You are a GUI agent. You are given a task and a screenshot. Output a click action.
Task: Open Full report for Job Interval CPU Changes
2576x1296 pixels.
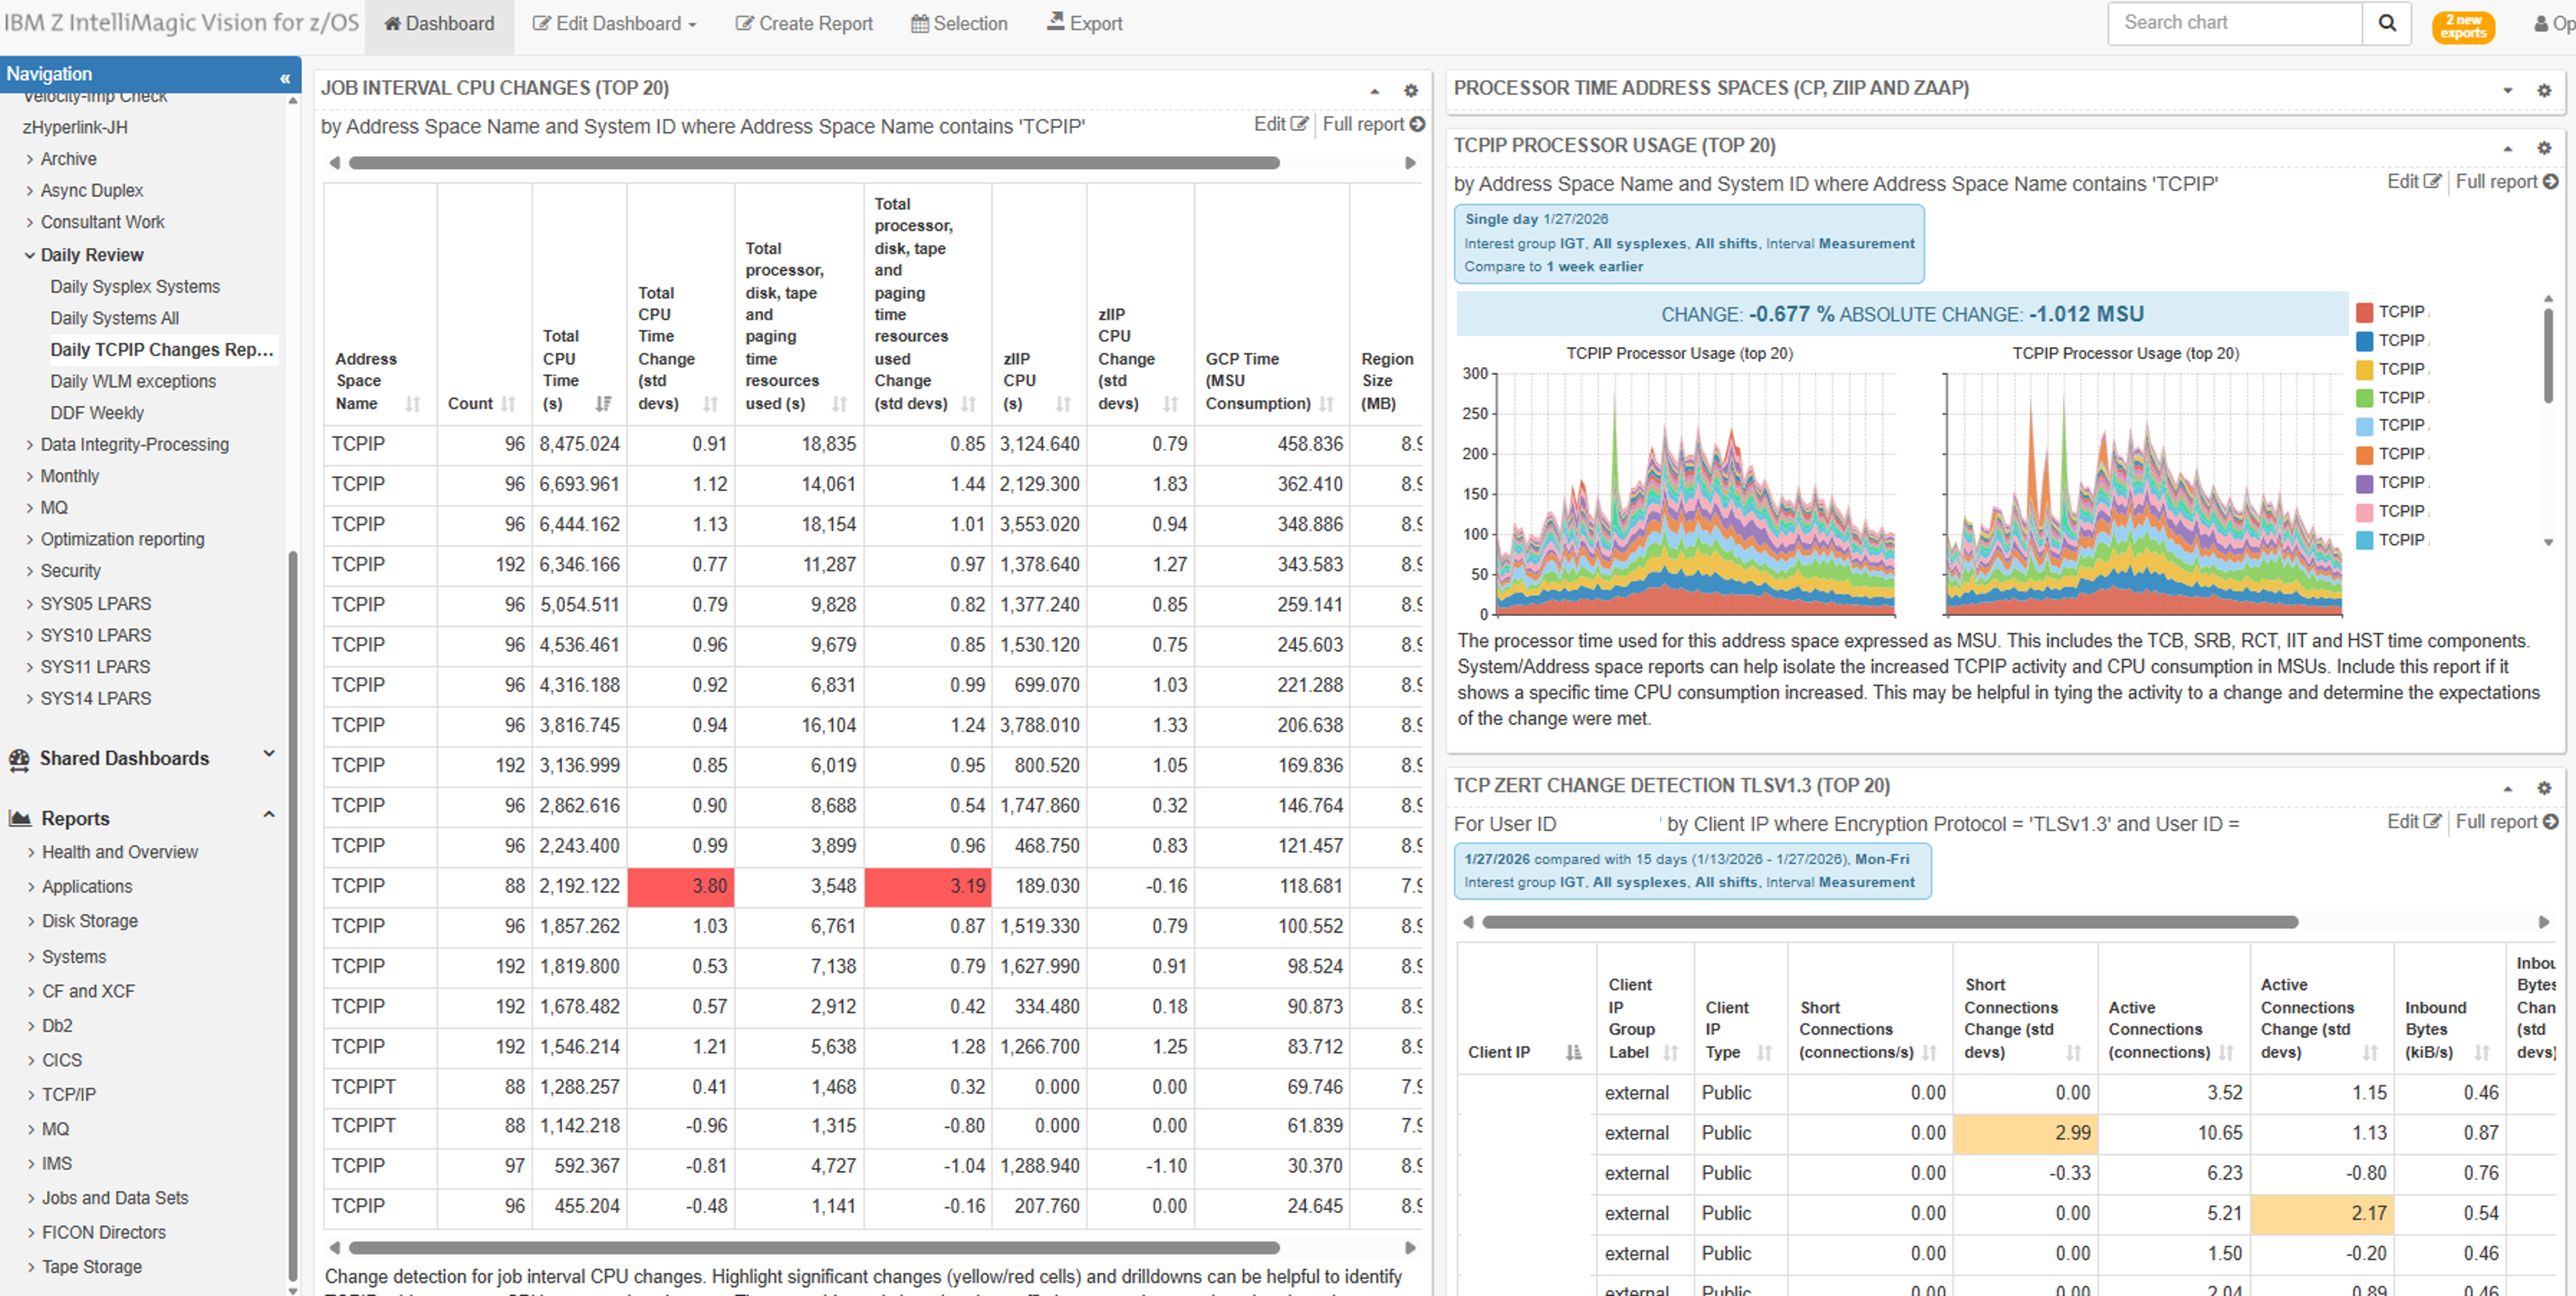click(1373, 125)
